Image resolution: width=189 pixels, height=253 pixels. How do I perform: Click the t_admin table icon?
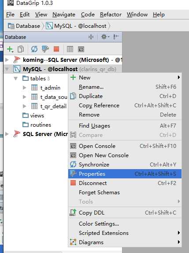(34, 87)
